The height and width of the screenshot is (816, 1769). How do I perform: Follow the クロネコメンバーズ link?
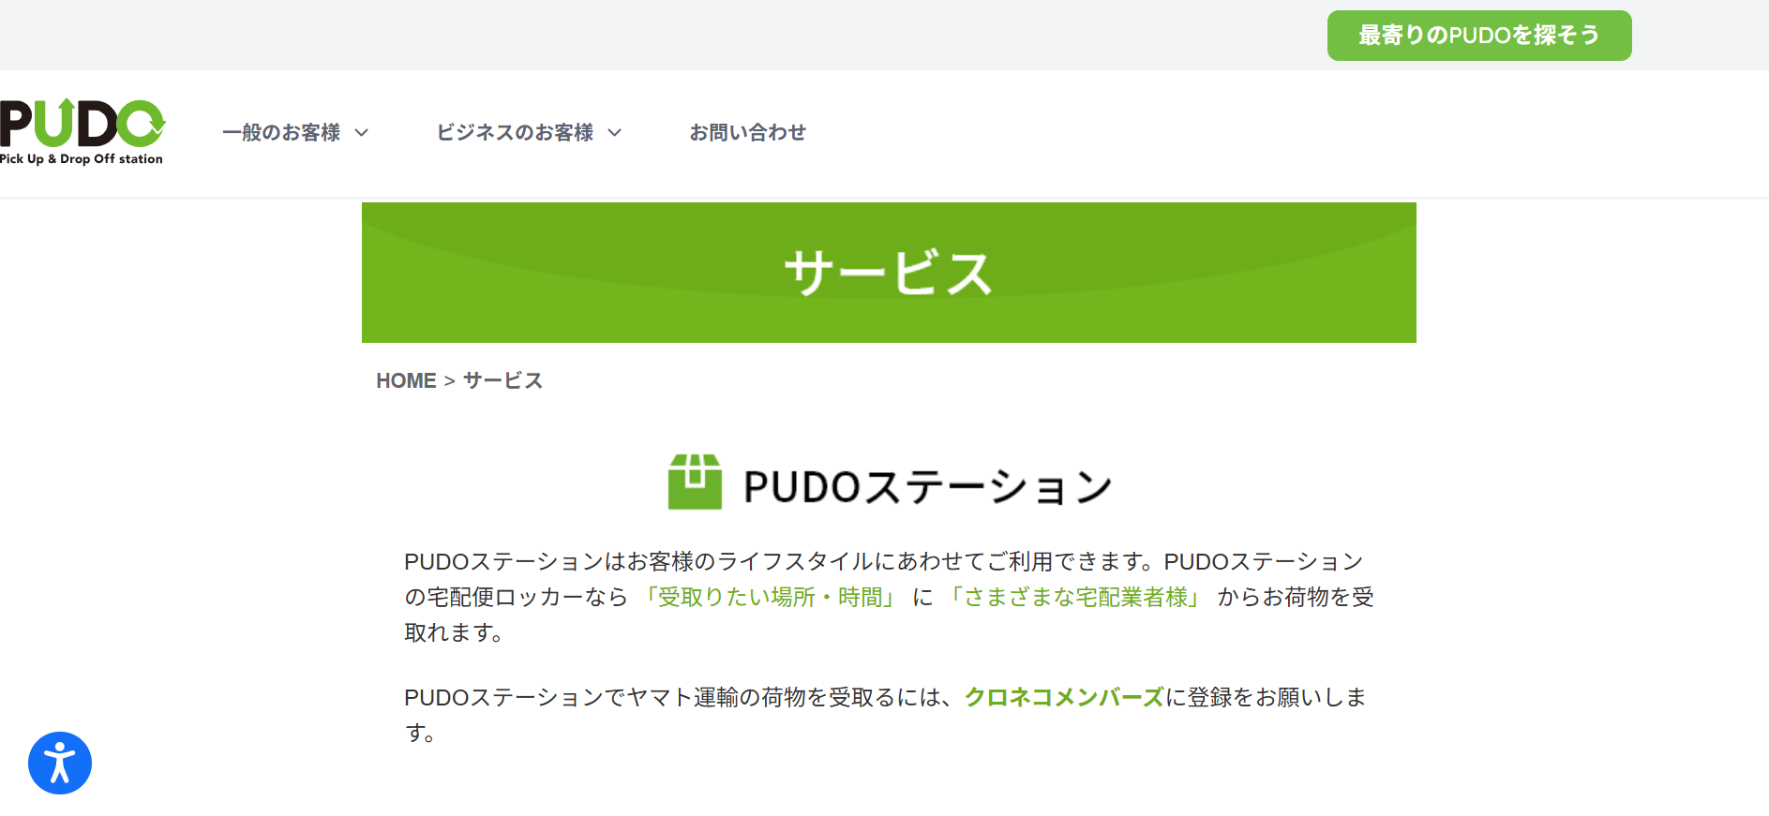[1064, 697]
